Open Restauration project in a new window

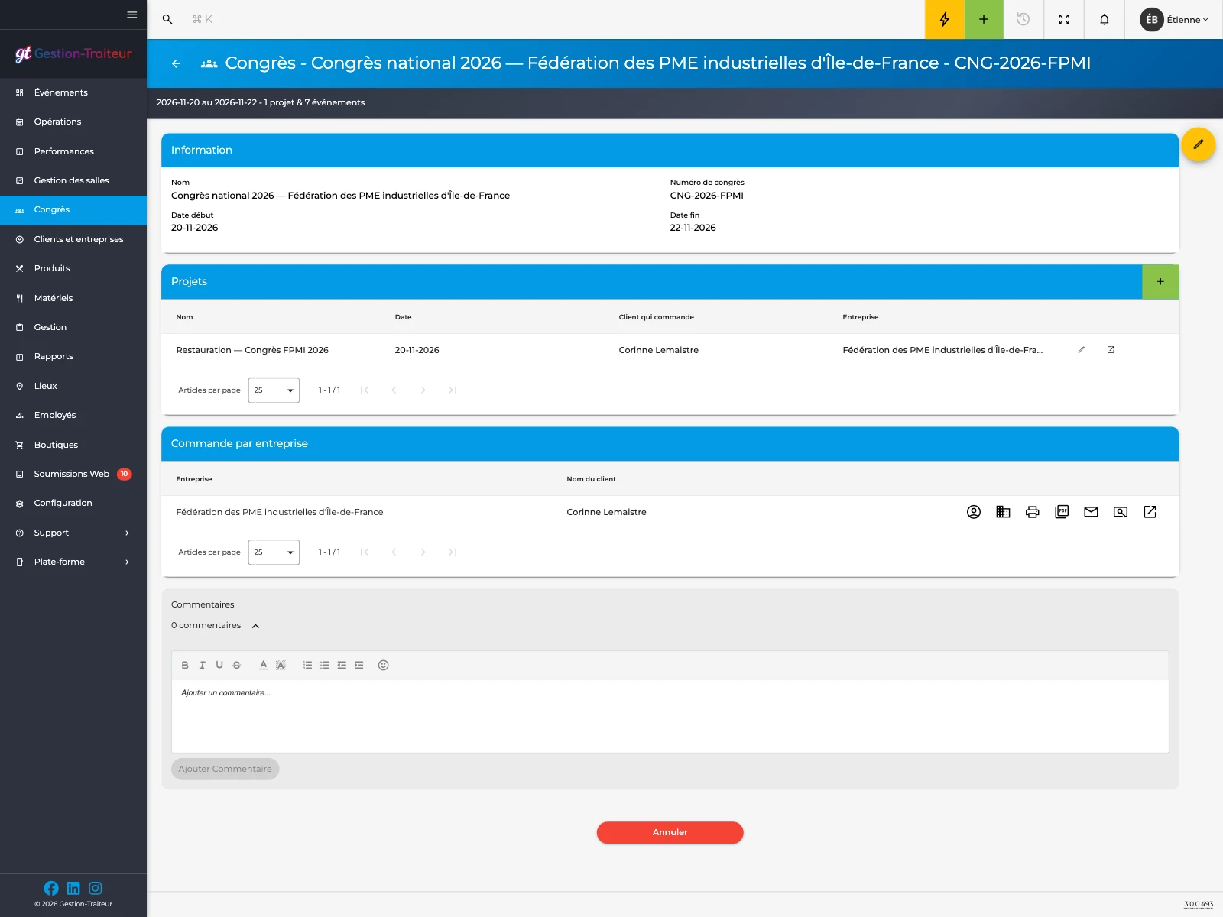click(x=1111, y=350)
